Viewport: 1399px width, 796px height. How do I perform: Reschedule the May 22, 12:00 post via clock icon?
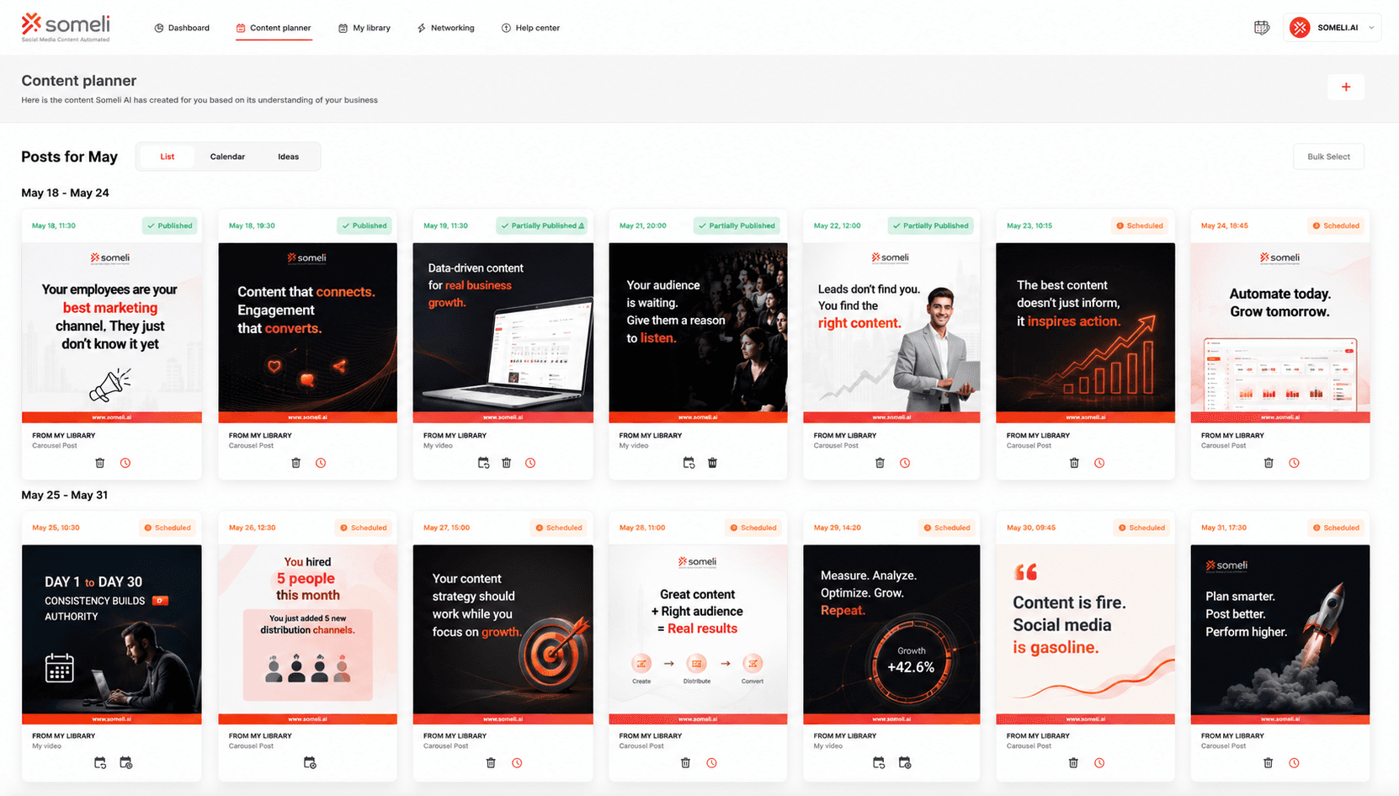click(x=905, y=463)
